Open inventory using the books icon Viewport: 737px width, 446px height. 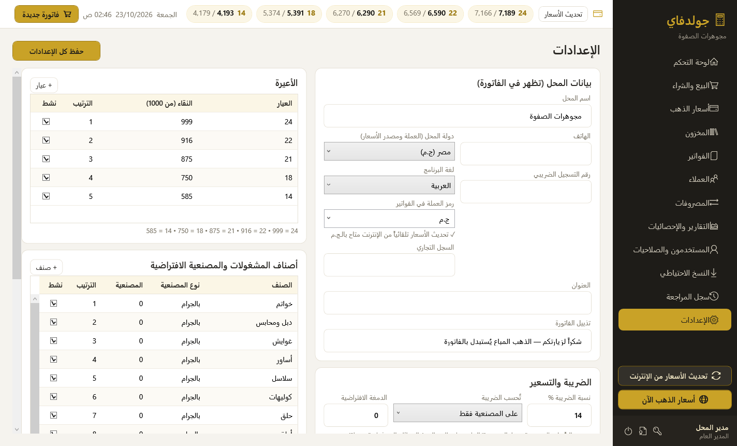714,133
